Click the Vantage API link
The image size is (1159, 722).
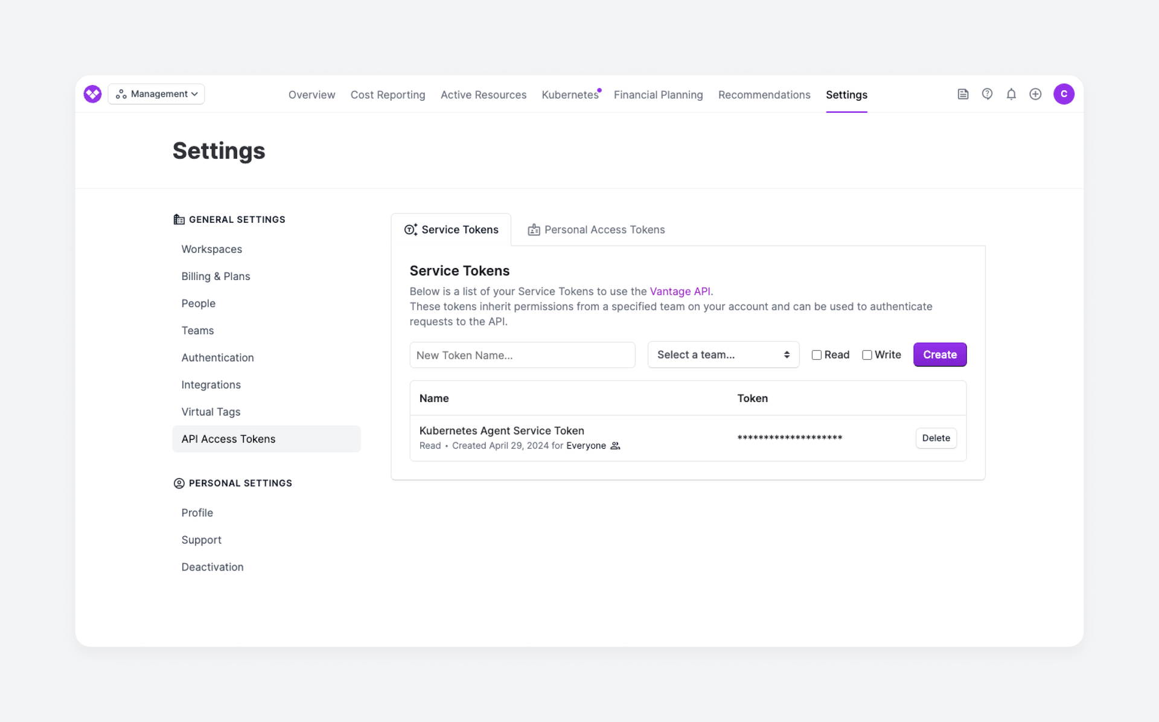[680, 291]
